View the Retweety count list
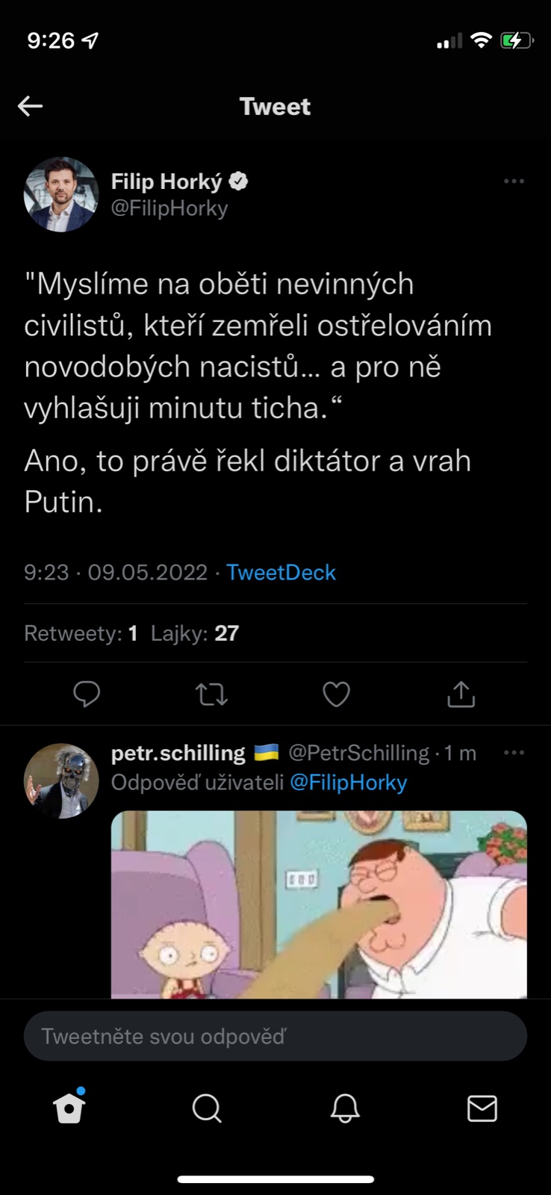The image size is (551, 1195). [x=81, y=633]
